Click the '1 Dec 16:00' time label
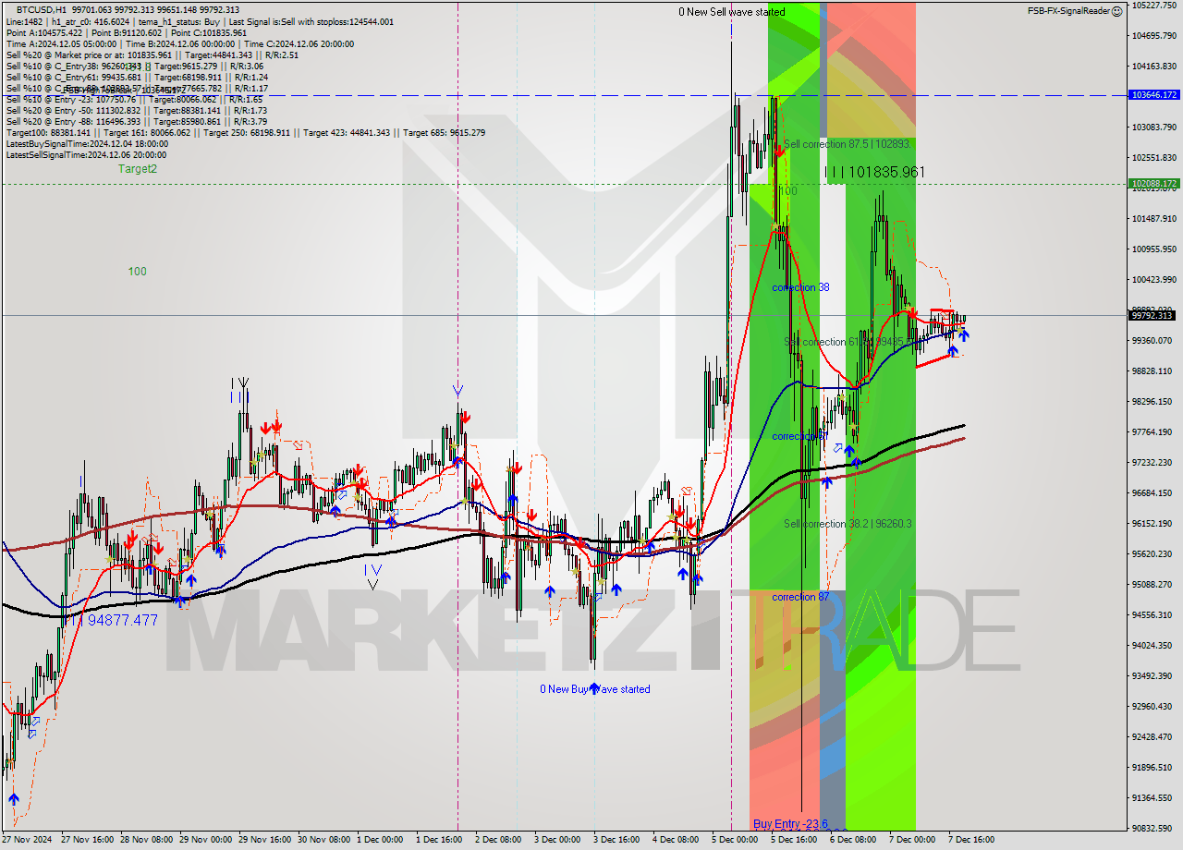Screen dimensions: 1183x850 click(x=439, y=840)
